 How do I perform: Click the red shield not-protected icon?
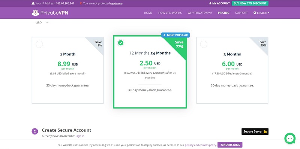pyautogui.click(x=81, y=3)
